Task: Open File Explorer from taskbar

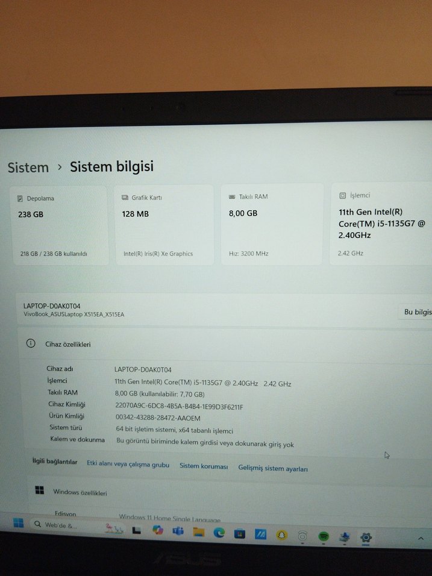Action: pyautogui.click(x=199, y=532)
